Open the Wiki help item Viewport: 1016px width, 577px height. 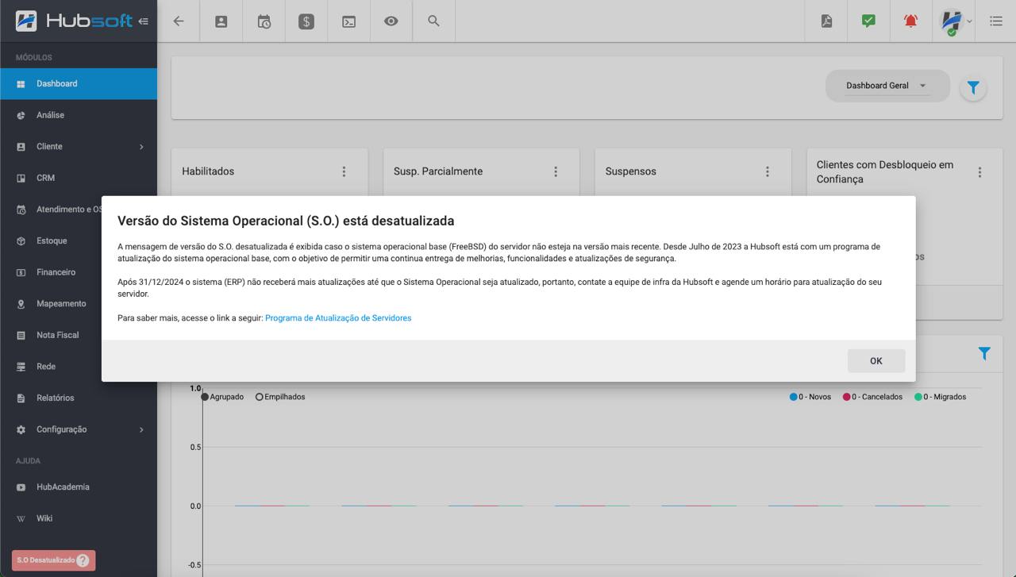tap(79, 518)
